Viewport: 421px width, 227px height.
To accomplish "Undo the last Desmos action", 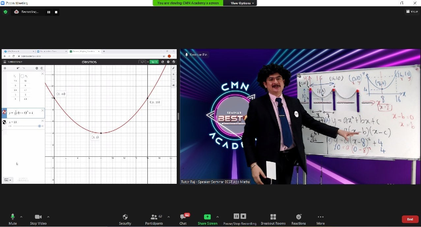I will [18, 68].
